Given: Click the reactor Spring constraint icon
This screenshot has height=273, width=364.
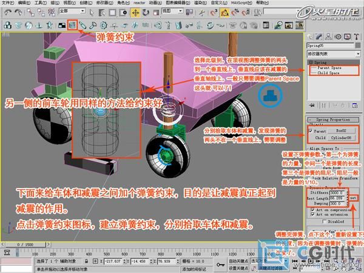Looking at the screenshot, I should click(72, 25).
